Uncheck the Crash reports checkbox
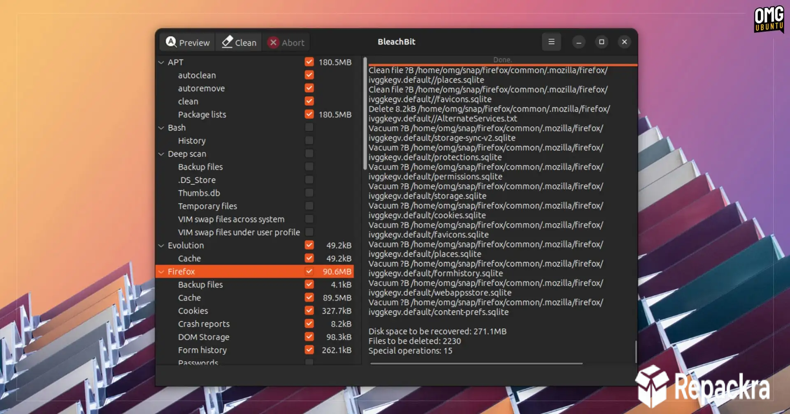The width and height of the screenshot is (790, 414). pos(309,324)
